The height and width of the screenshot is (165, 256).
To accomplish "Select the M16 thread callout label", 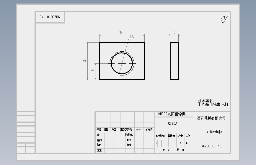I will point(132,36).
